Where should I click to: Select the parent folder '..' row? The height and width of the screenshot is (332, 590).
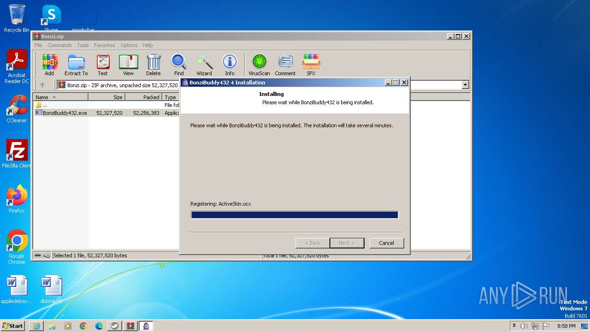point(107,105)
